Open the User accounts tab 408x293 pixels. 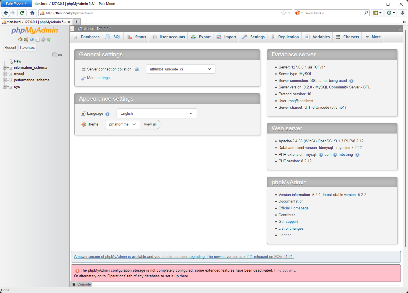[x=169, y=37]
